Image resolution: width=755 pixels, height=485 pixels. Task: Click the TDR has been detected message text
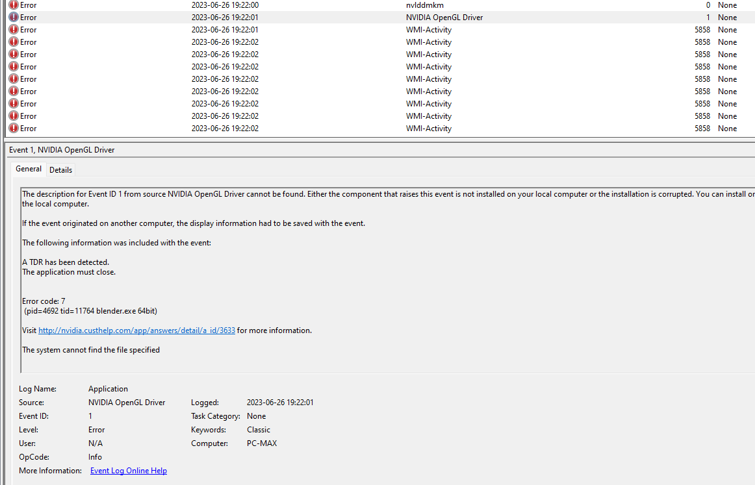coord(66,262)
